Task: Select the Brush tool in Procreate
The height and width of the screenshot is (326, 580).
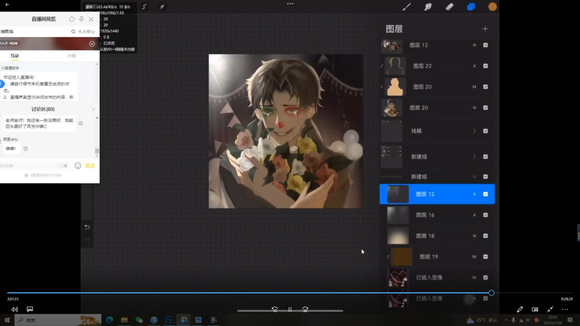Action: tap(407, 7)
